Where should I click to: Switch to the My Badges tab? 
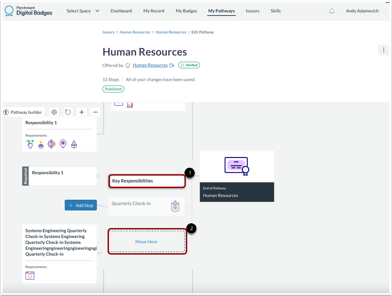(186, 11)
